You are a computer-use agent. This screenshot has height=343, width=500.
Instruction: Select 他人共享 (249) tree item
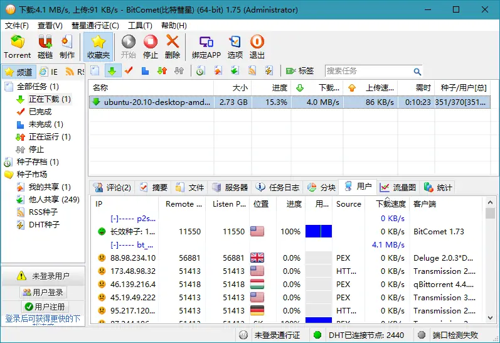54,200
